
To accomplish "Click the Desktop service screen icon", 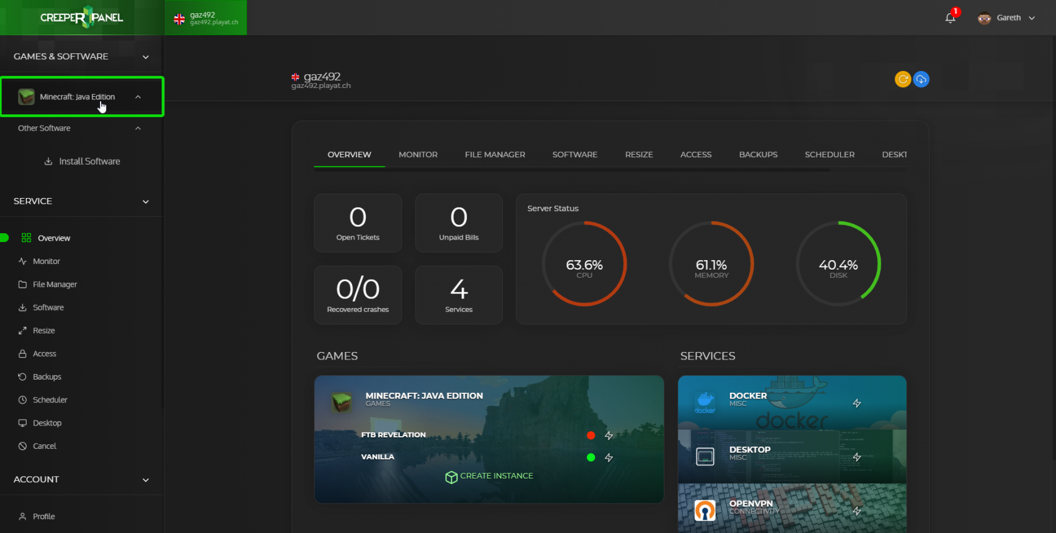I will (705, 456).
